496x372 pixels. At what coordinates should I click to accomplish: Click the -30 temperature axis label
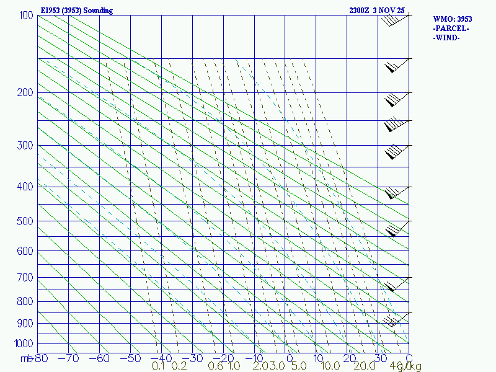coord(192,358)
